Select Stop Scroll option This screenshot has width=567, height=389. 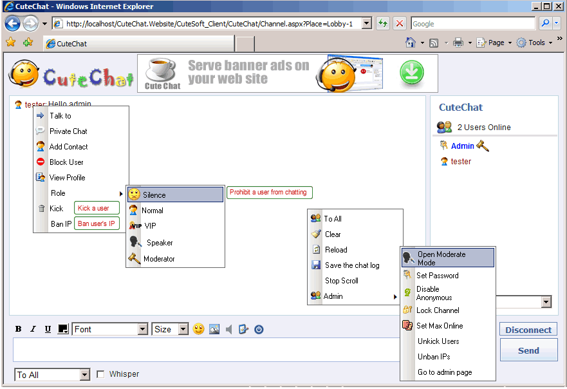pyautogui.click(x=355, y=281)
